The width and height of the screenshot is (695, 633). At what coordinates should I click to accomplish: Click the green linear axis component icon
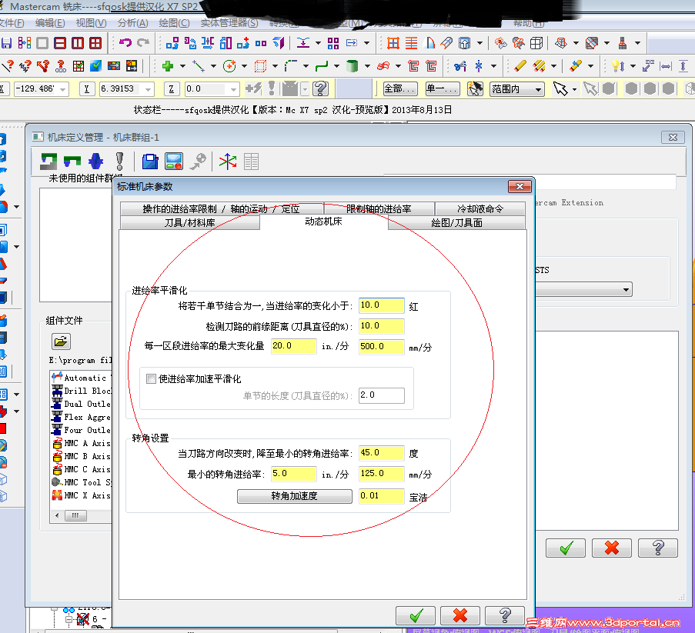click(x=72, y=162)
